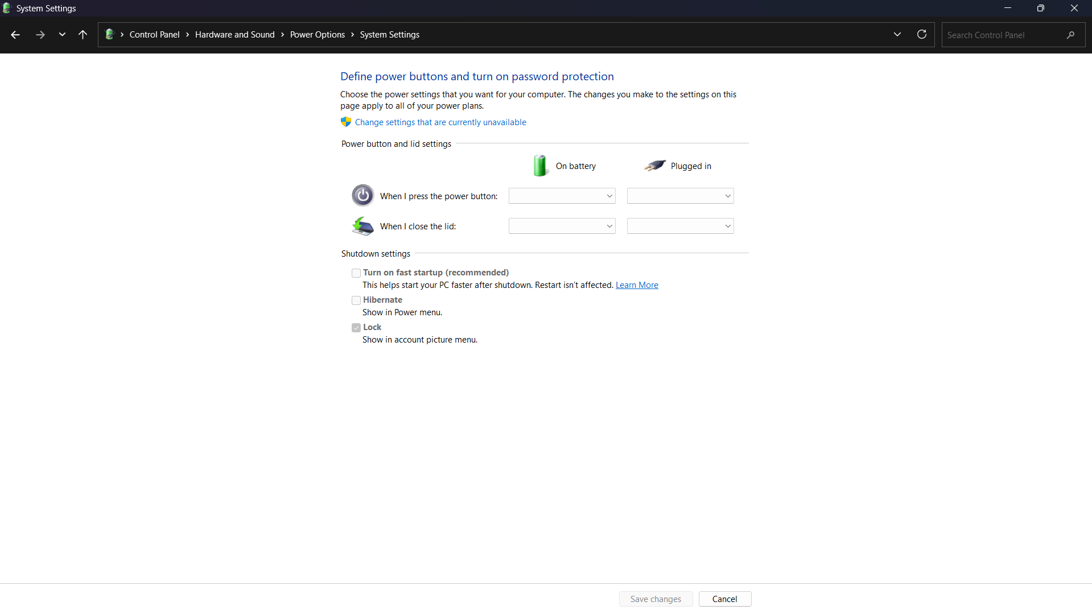Click the Save changes button
This screenshot has height=614, width=1092.
tap(656, 599)
